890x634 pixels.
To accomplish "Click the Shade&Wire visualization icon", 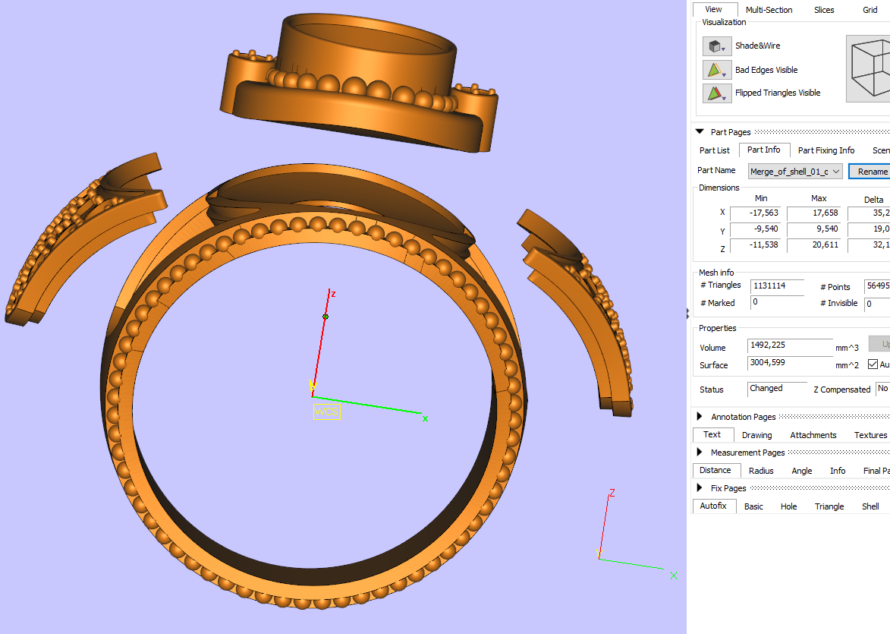I will [716, 46].
